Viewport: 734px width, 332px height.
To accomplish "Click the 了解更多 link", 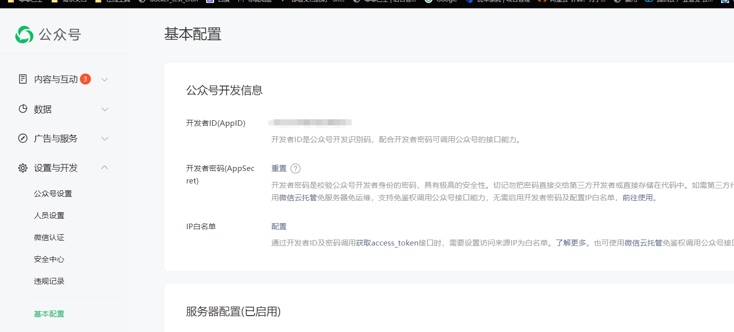I will point(571,243).
